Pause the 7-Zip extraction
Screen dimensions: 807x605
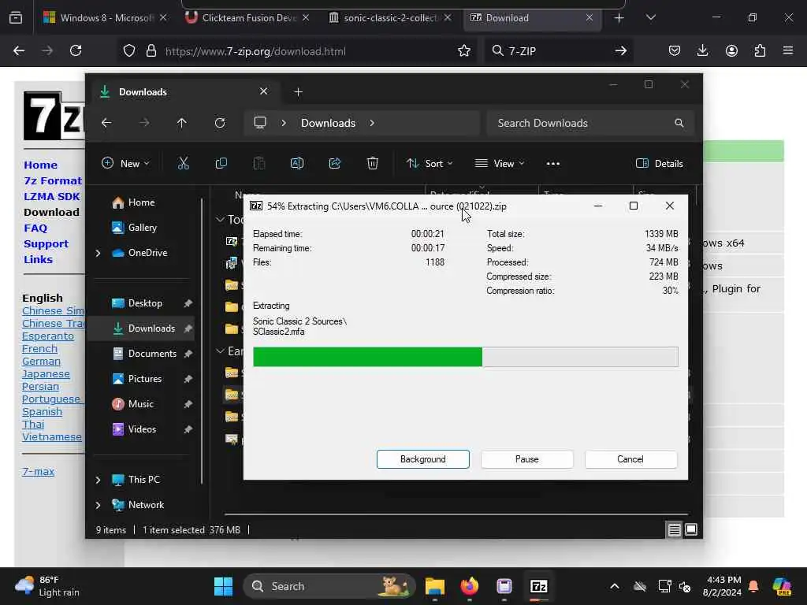tap(527, 459)
